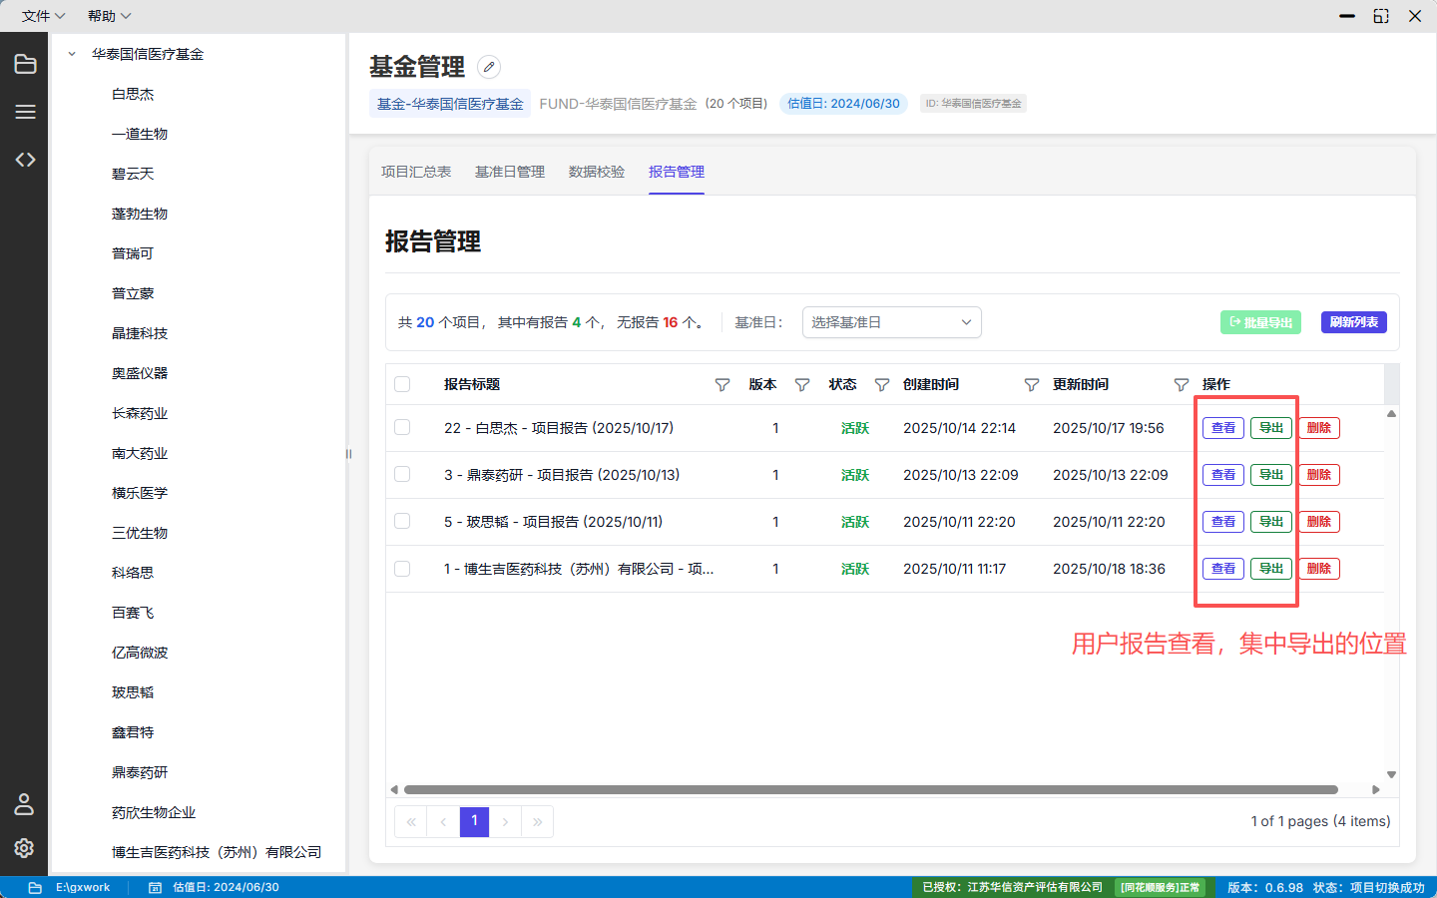Open the 帮助 menu
Screen dimensions: 1437x898
[x=109, y=16]
